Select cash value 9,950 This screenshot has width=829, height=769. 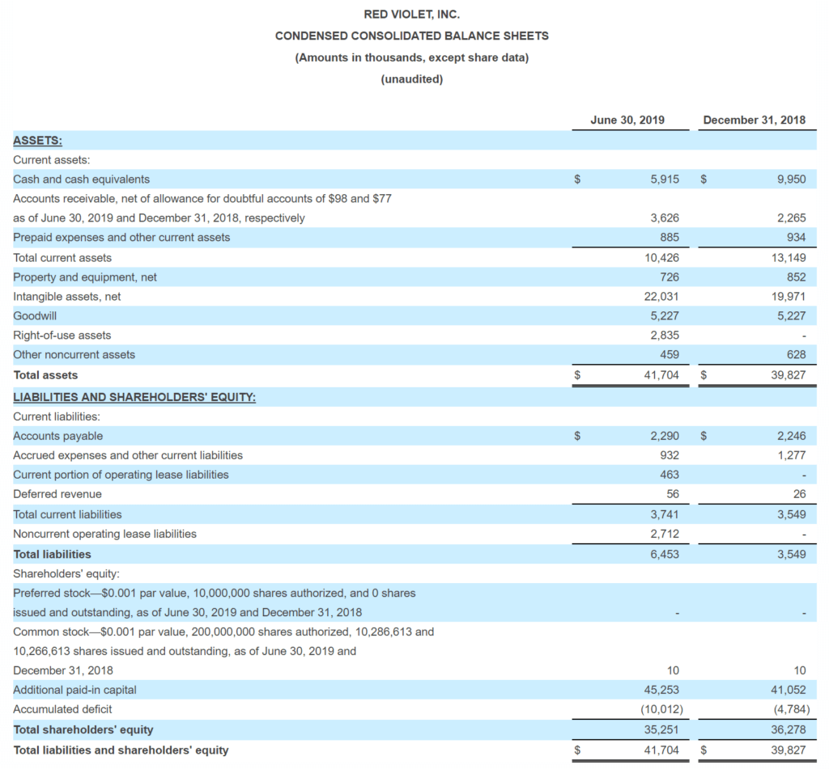tap(792, 180)
